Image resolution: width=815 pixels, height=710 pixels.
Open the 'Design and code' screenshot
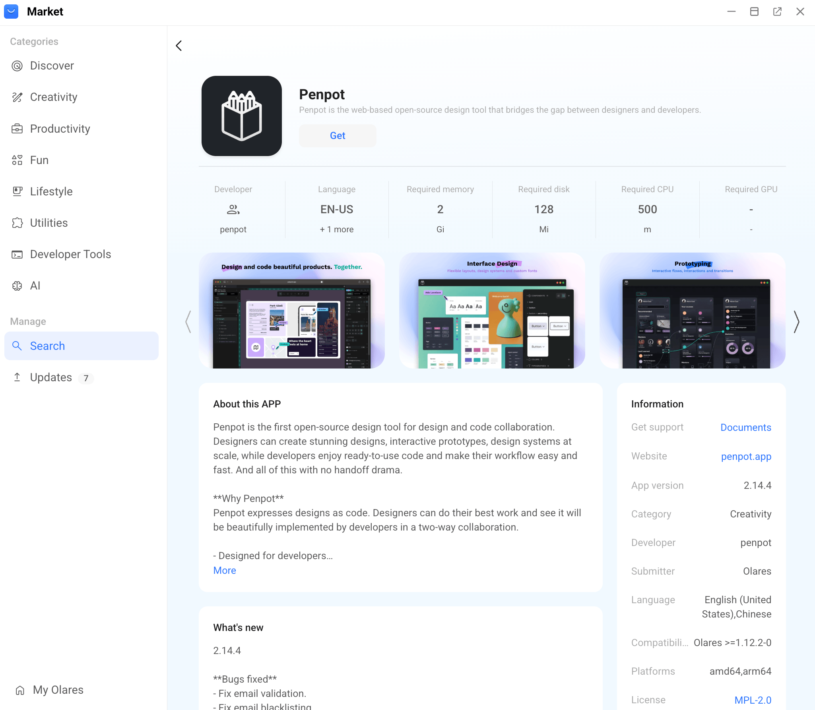coord(292,311)
